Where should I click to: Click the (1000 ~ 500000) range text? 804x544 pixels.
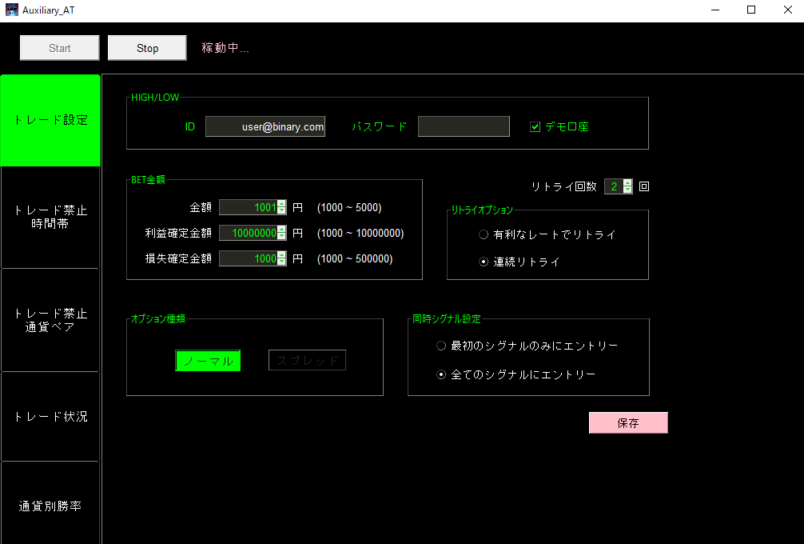pyautogui.click(x=355, y=258)
